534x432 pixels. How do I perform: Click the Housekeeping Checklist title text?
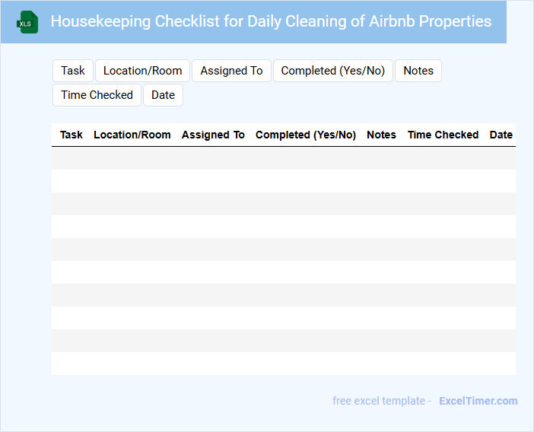(x=271, y=21)
